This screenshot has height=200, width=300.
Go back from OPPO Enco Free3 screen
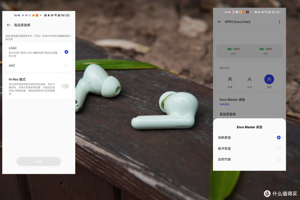pos(219,22)
